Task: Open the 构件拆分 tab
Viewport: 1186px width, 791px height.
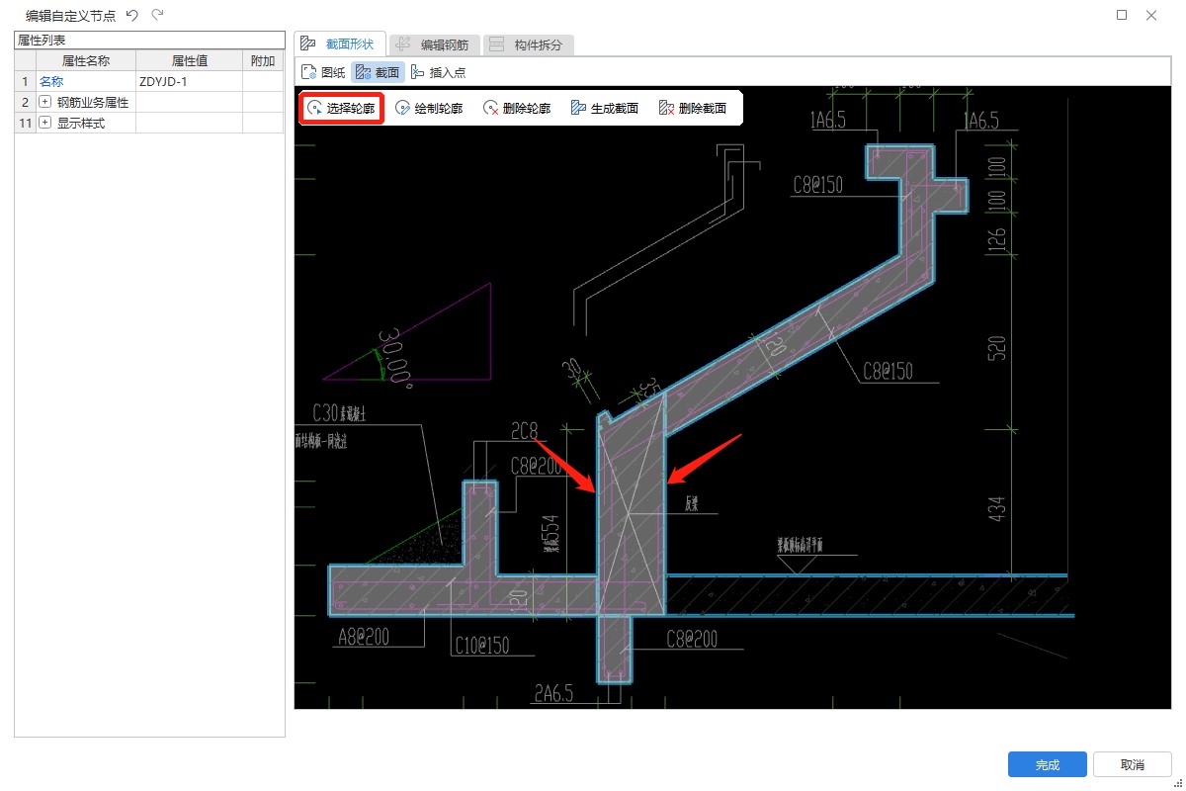Action: pos(528,44)
